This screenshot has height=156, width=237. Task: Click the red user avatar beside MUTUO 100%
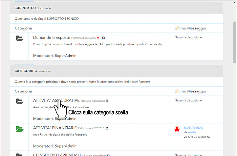pyautogui.click(x=177, y=129)
